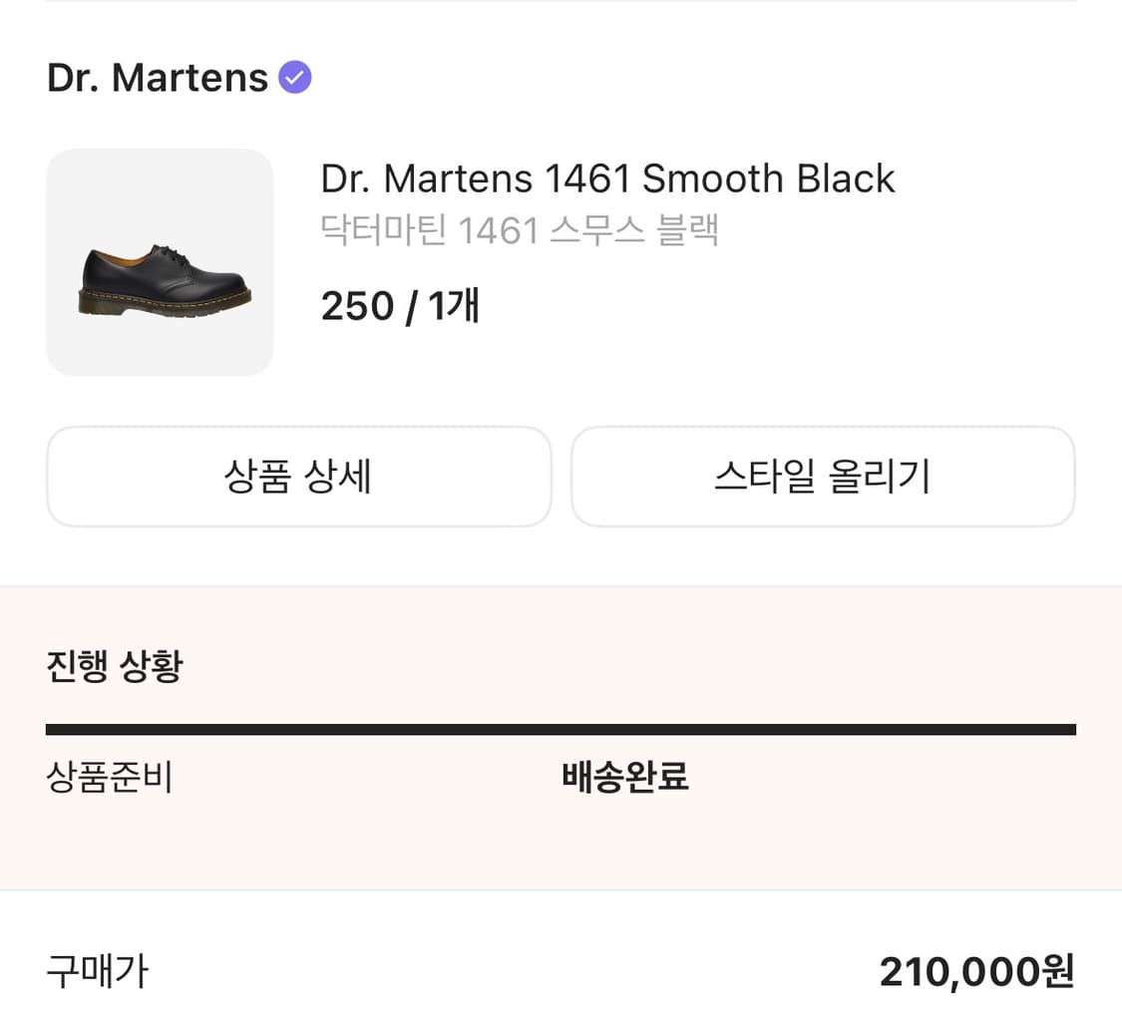Click the progress status section background
Screen dimensions: 1122x1014
pos(561,738)
